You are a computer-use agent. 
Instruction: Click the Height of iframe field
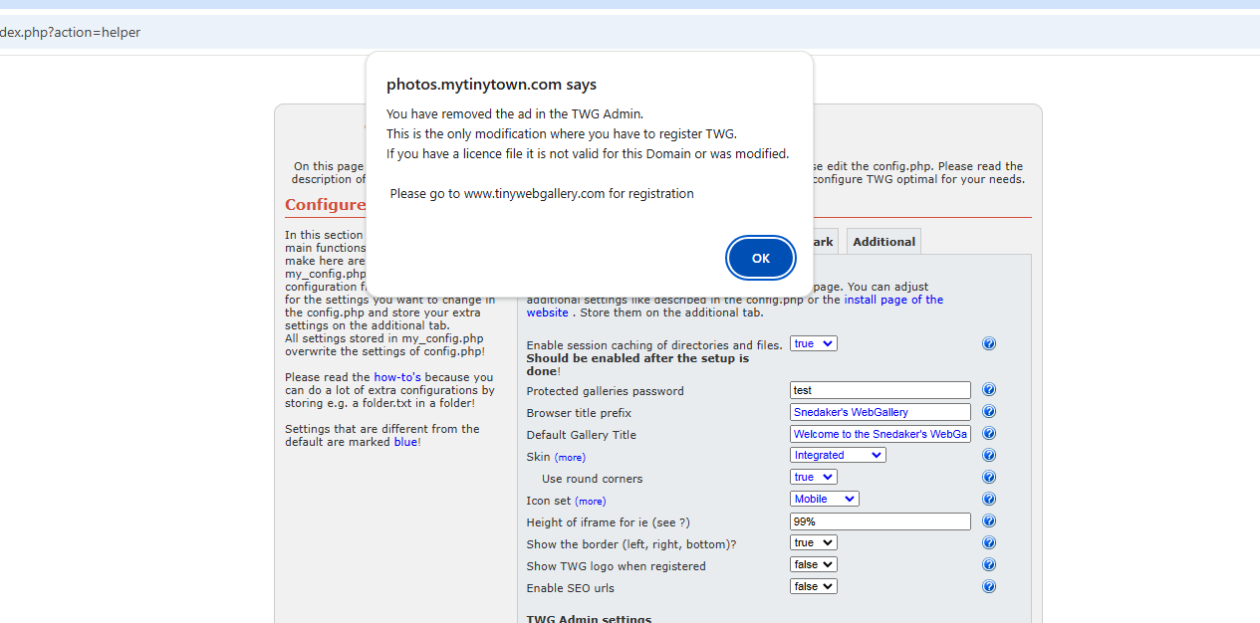881,521
